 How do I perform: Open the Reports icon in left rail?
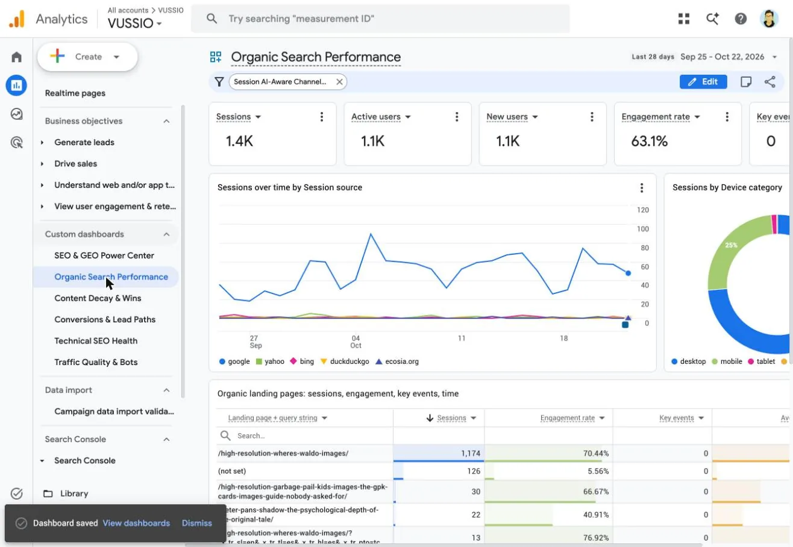16,85
